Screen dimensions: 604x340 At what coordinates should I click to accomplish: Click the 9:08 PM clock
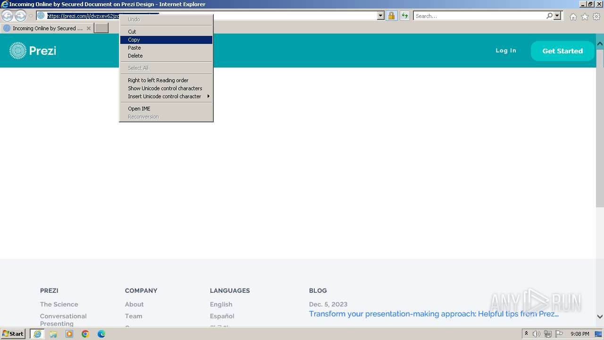point(580,334)
